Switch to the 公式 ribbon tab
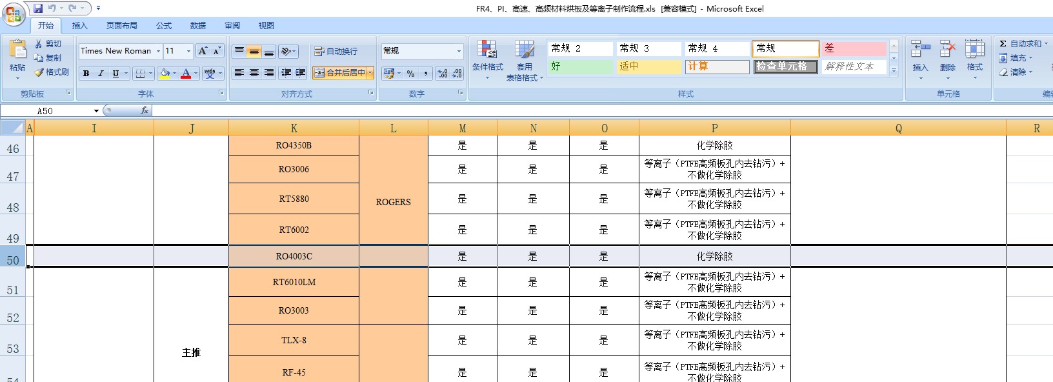 coord(164,26)
